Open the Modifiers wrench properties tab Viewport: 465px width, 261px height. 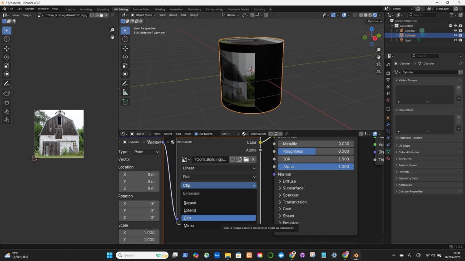(388, 124)
